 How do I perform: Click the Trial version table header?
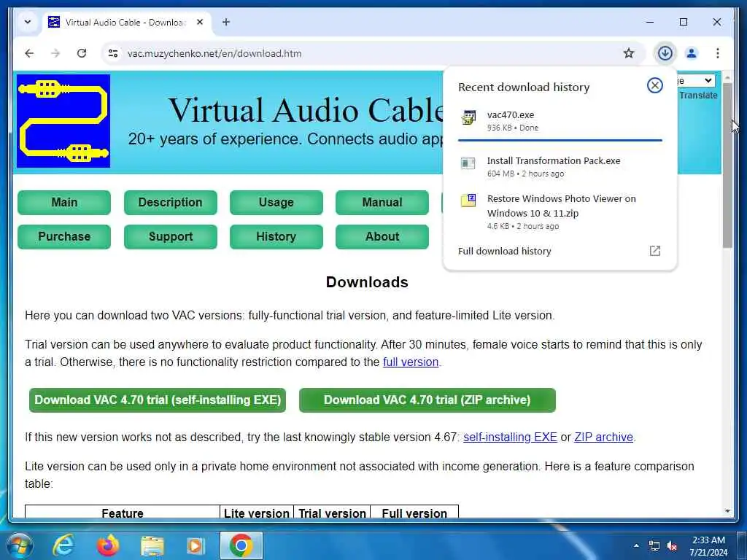332,513
